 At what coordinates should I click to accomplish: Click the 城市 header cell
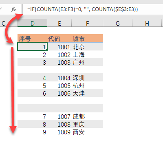87,39
